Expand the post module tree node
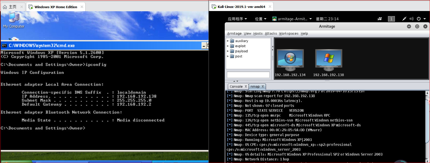Image resolution: width=430 pixels, height=163 pixels. click(x=228, y=56)
